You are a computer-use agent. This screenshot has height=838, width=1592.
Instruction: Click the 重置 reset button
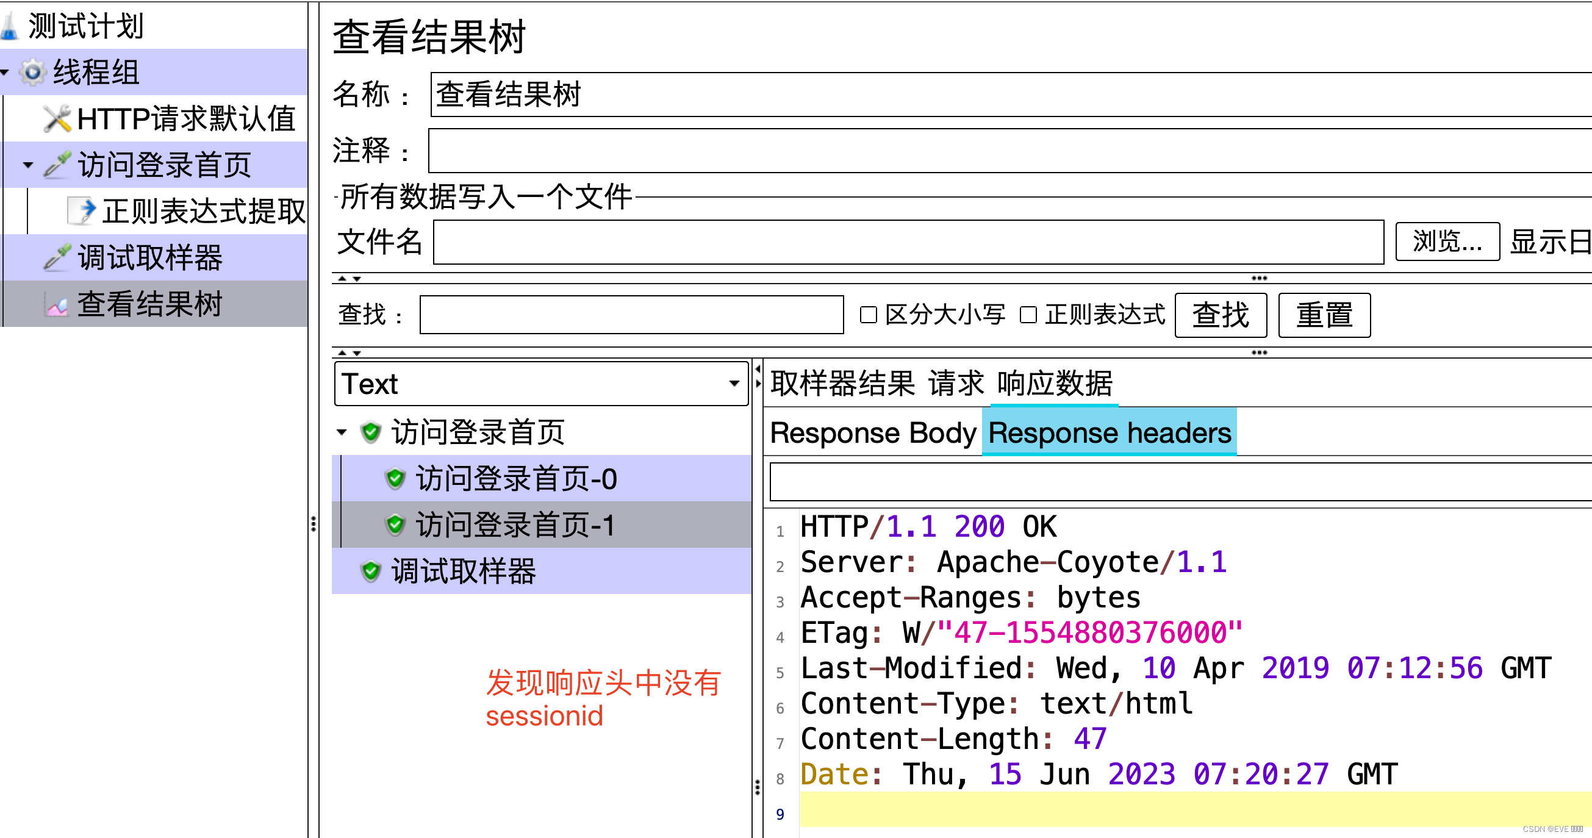click(1324, 315)
